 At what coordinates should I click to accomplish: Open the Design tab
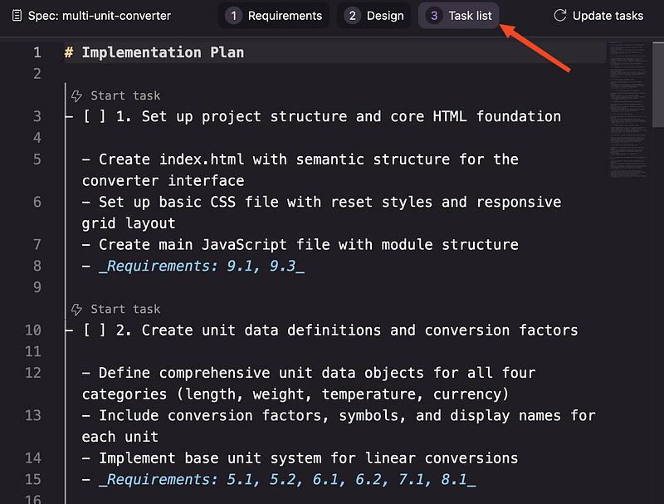pos(374,16)
